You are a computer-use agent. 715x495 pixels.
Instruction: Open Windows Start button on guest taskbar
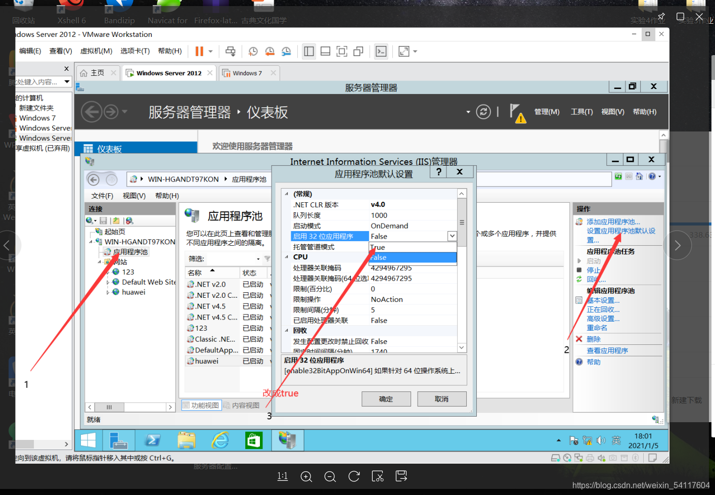click(x=88, y=440)
